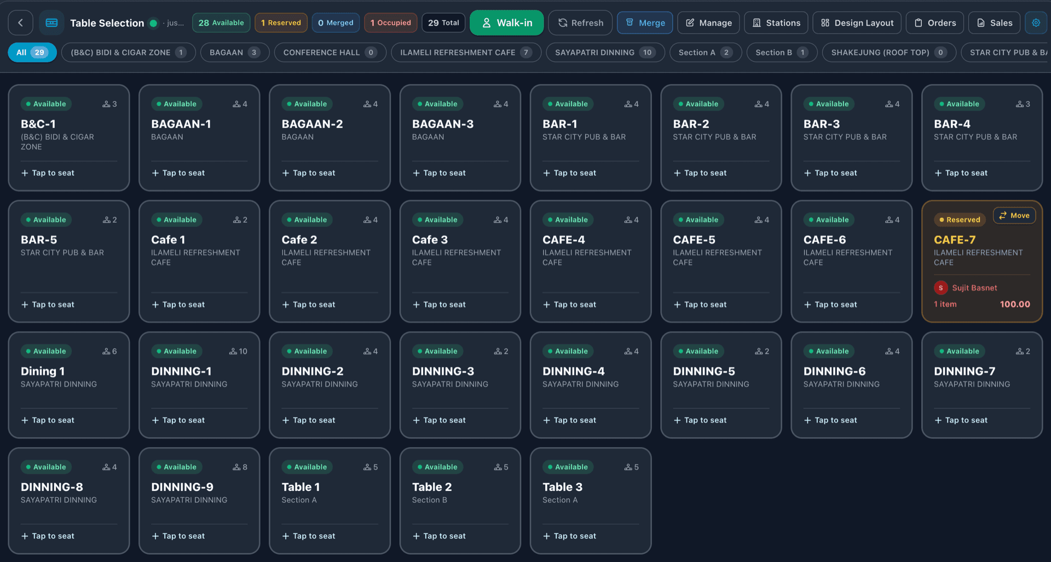Select the Table 3 card title
The height and width of the screenshot is (562, 1051).
[562, 487]
